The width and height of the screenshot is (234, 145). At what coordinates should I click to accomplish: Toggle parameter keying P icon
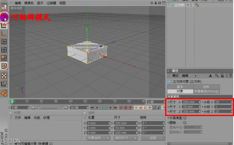[150, 108]
